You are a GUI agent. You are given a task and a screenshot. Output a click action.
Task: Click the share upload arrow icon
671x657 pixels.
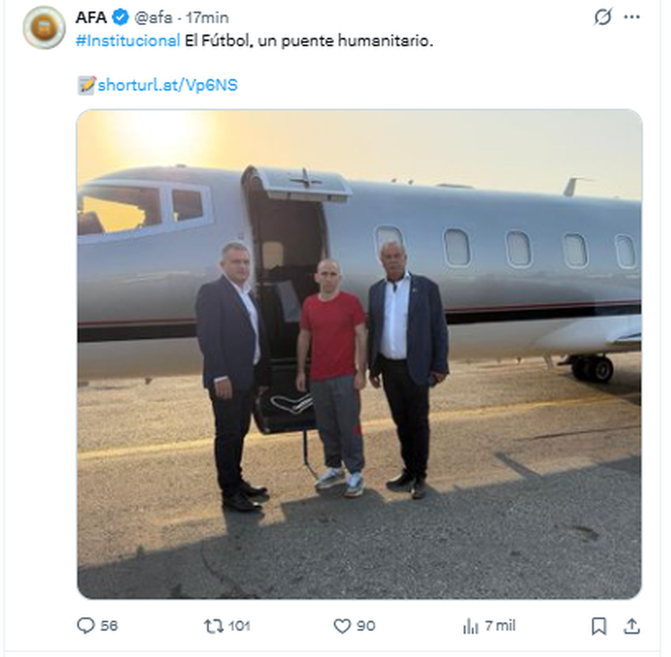pos(632,626)
